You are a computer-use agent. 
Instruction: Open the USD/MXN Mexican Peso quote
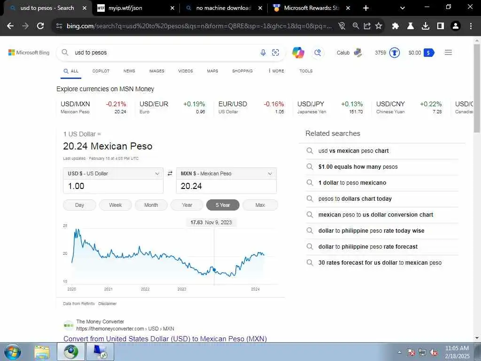tap(93, 108)
